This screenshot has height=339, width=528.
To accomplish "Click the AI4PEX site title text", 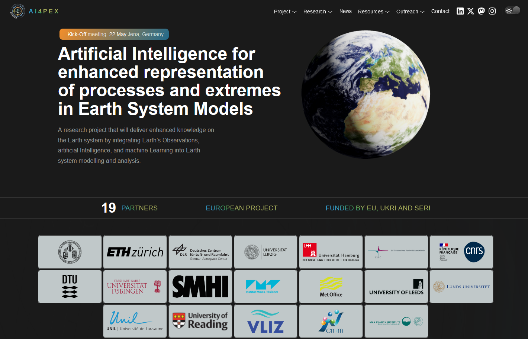I will (x=44, y=11).
